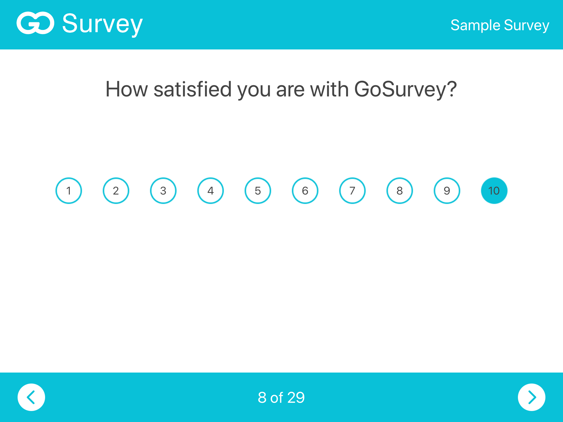Viewport: 563px width, 422px height.
Task: Advance to the next survey question
Action: (532, 397)
